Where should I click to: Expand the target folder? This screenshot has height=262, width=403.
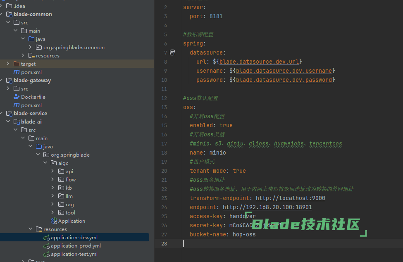click(x=8, y=64)
